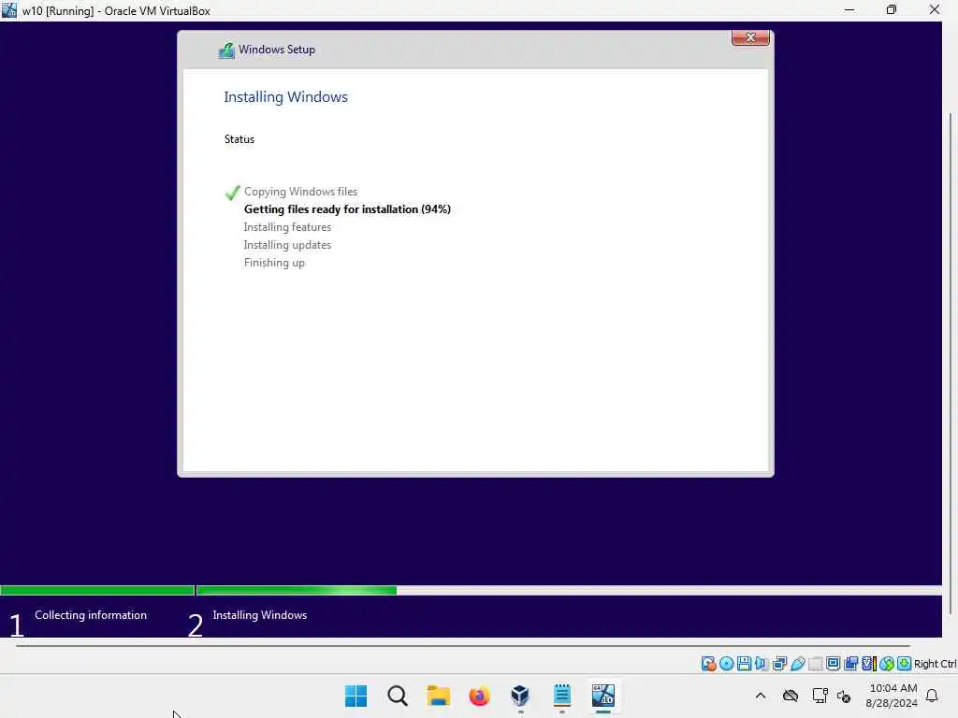
Task: Click the CPU virtualization V indicator
Action: (869, 664)
